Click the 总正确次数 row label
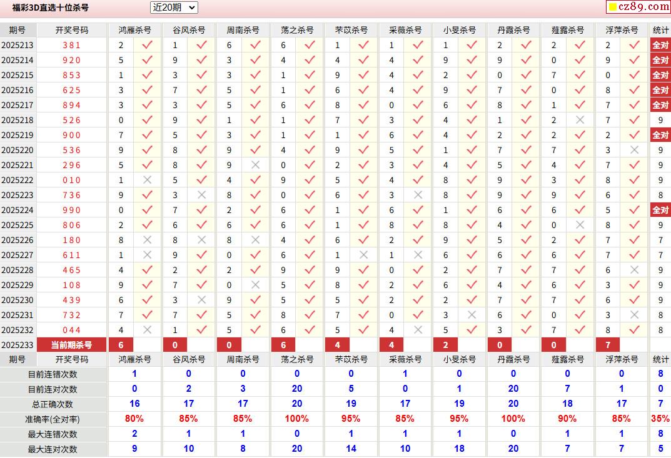Image resolution: width=671 pixels, height=458 pixels. tap(53, 404)
